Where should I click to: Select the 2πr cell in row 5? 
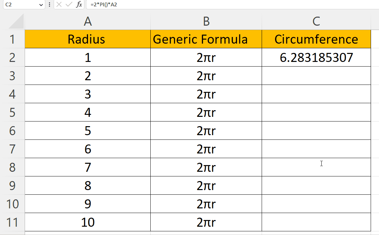coord(206,112)
